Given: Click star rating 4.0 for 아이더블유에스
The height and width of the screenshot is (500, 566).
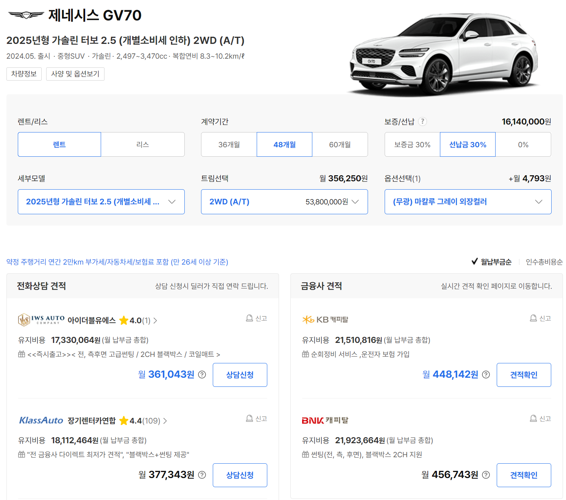Looking at the screenshot, I should 135,321.
